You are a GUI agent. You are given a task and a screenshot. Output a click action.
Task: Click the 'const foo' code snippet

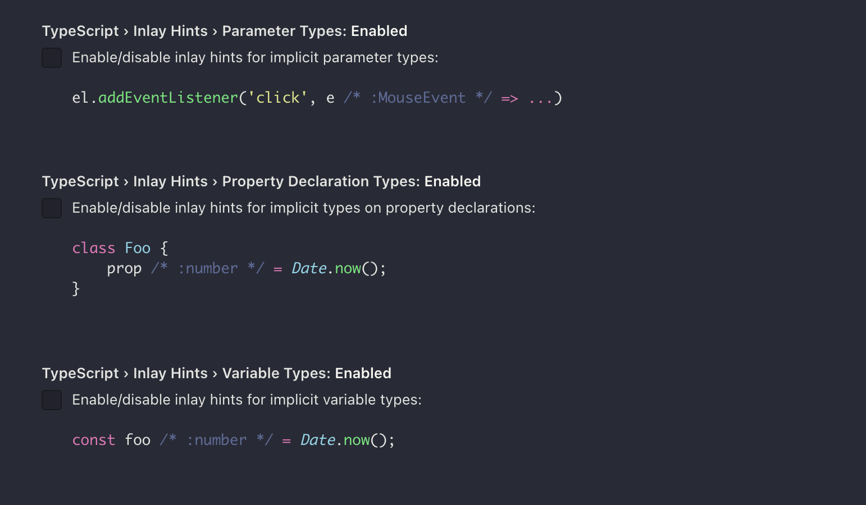[x=111, y=440]
